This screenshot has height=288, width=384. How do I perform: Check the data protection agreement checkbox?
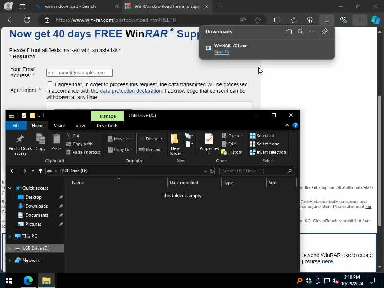tap(50, 84)
